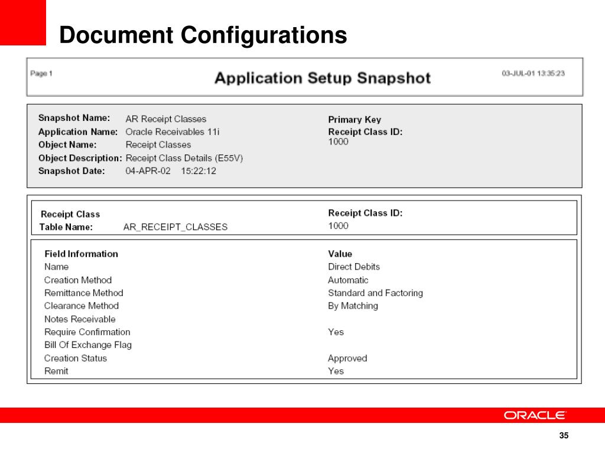Click 'Receipt Class ID:' under Primary Key
This screenshot has height=453, width=605.
[365, 132]
